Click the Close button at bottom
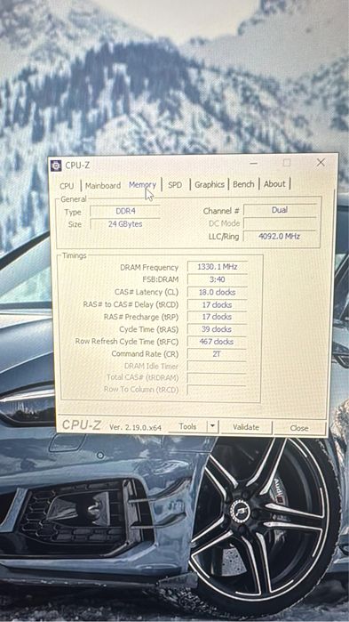The width and height of the screenshot is (349, 622). point(299,428)
